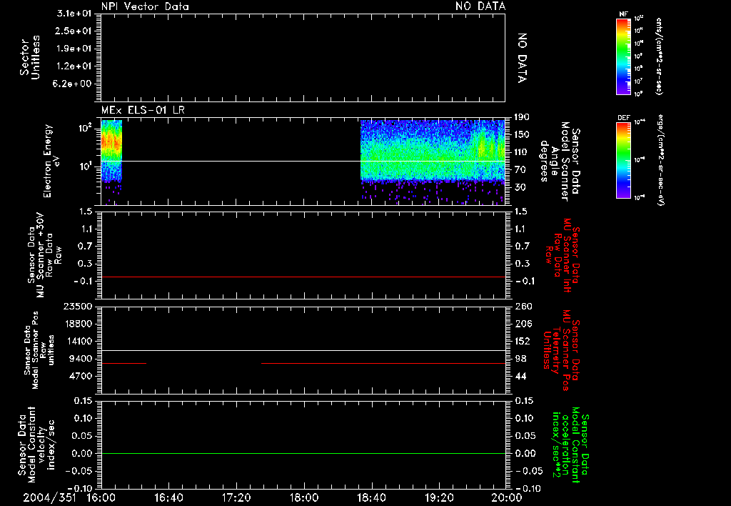This screenshot has width=731, height=506.
Task: Click the NF number flux color bar
Action: coord(623,56)
